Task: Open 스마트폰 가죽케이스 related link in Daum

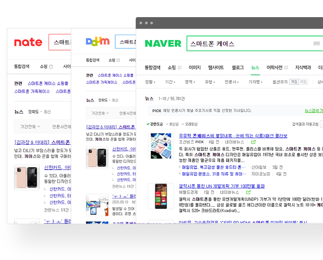Action: click(102, 82)
